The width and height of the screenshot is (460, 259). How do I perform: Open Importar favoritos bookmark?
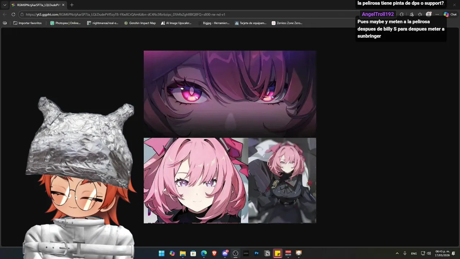click(x=28, y=23)
